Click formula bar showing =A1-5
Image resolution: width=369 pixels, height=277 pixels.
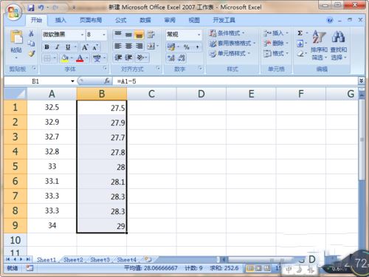click(235, 81)
